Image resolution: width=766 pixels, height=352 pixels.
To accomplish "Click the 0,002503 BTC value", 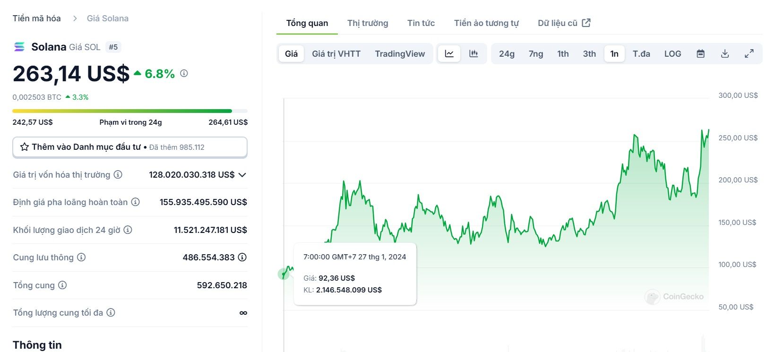I will pyautogui.click(x=37, y=97).
